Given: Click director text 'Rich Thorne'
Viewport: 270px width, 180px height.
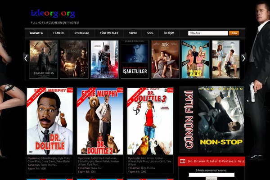Looking at the screenshot, I should click(148, 168).
